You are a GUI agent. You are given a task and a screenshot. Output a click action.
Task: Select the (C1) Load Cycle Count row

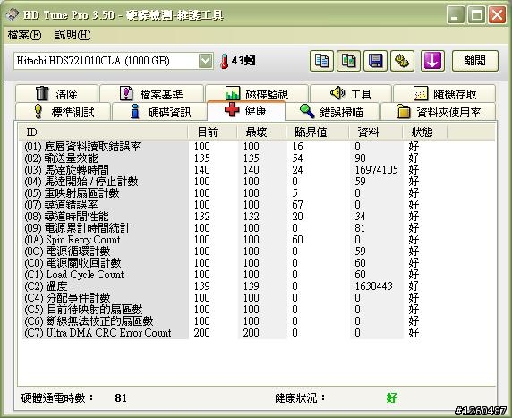222,275
